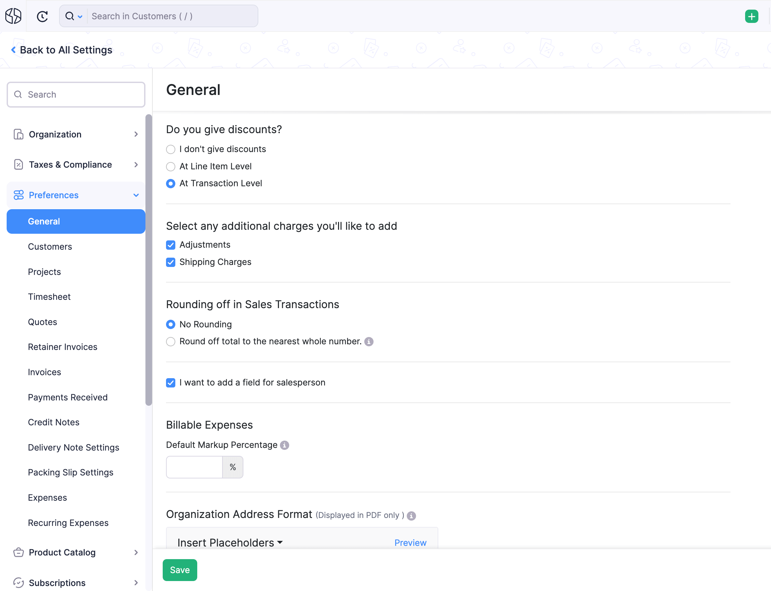
Task: Click the Taxes and Compliance icon in sidebar
Action: coord(19,164)
